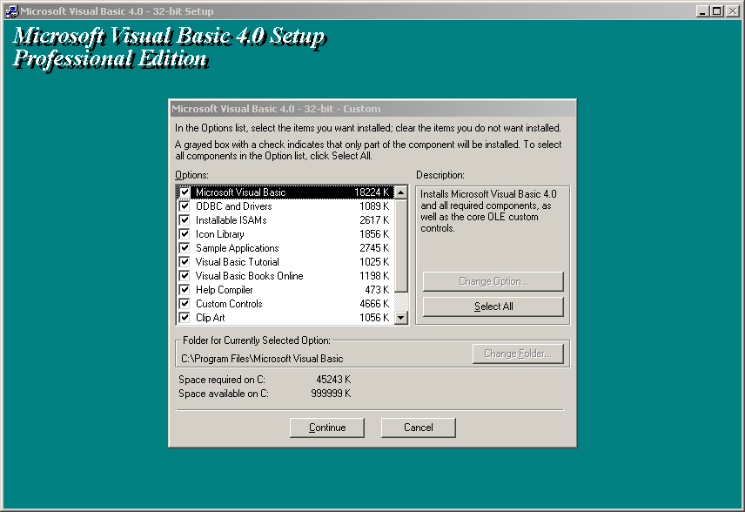The width and height of the screenshot is (745, 512).
Task: Click the setup icon in the title bar
Action: [x=11, y=11]
